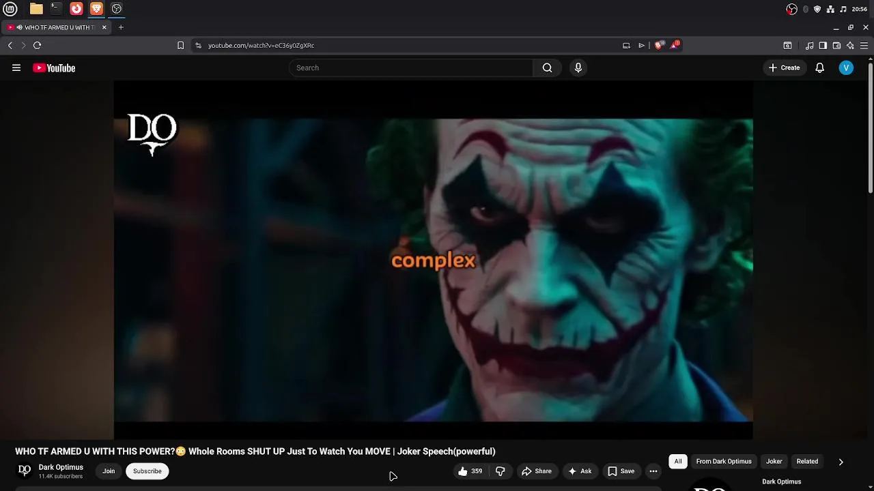
Task: Switch to the Brave browser panel icon
Action: 96,9
